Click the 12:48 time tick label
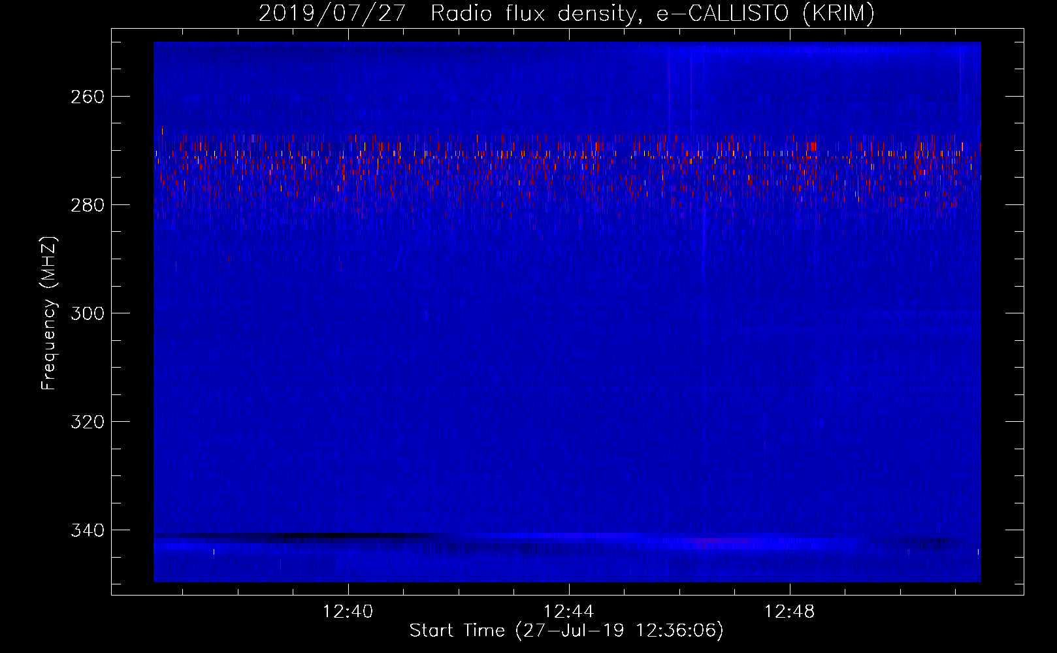The image size is (1057, 653). point(790,612)
